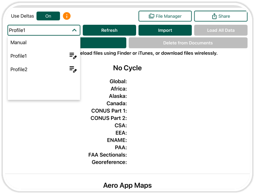Click the orange info icon beside Use Deltas
The width and height of the screenshot is (255, 194).
67,16
